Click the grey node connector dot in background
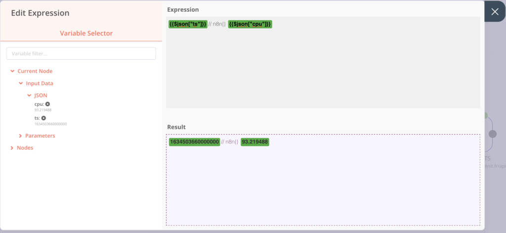Image resolution: width=506 pixels, height=233 pixels. [493, 134]
